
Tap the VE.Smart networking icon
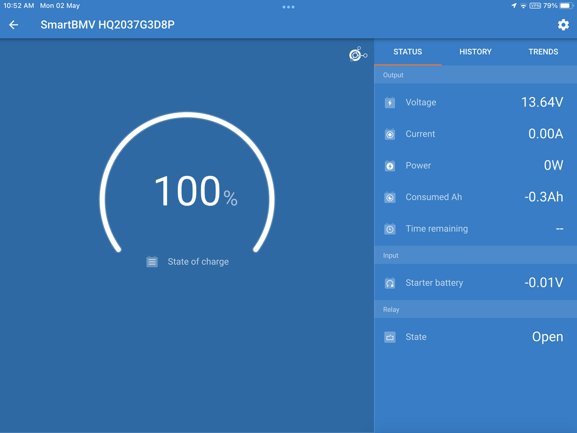point(358,54)
